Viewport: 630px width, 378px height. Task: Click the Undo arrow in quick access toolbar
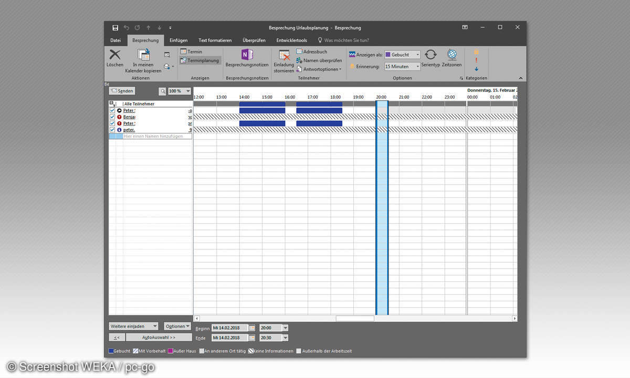click(127, 28)
